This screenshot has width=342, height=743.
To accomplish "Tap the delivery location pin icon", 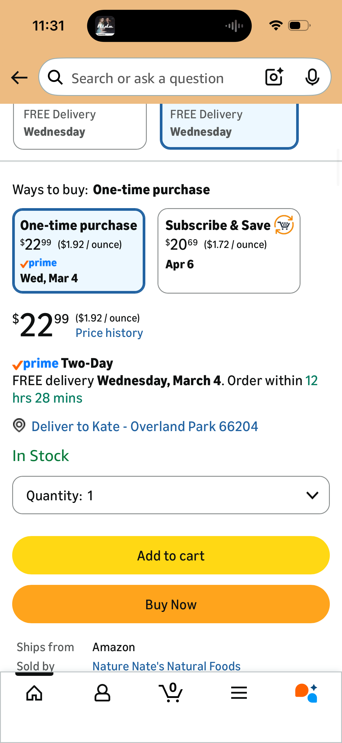I will point(19,426).
